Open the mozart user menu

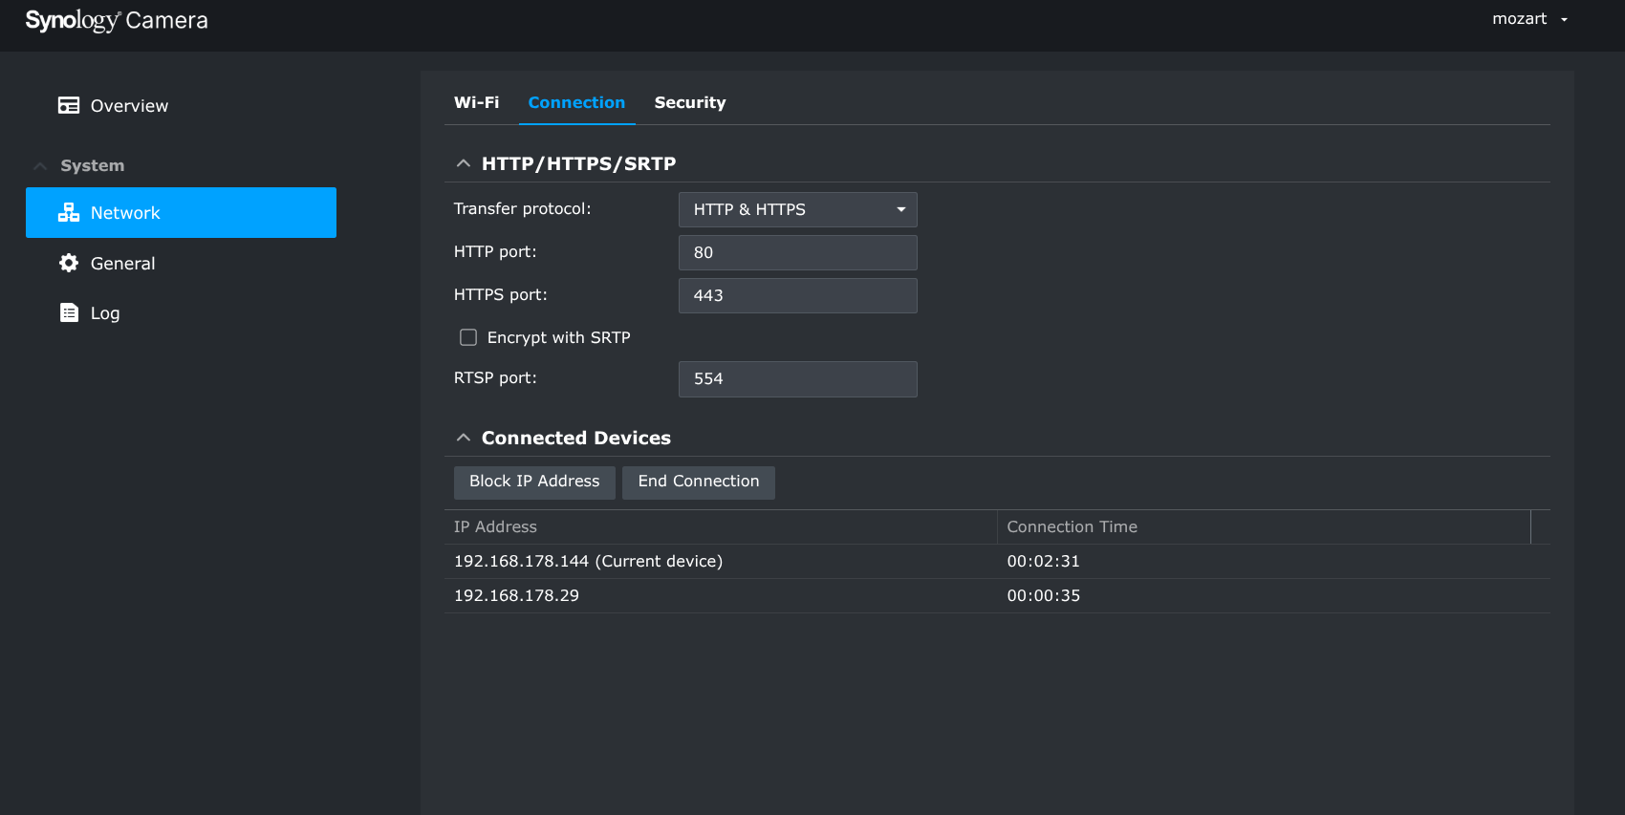[x=1529, y=19]
